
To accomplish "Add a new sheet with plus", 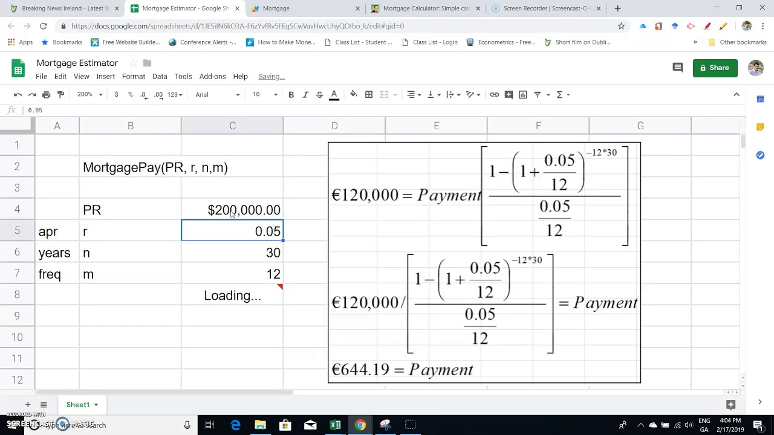I will (x=27, y=405).
